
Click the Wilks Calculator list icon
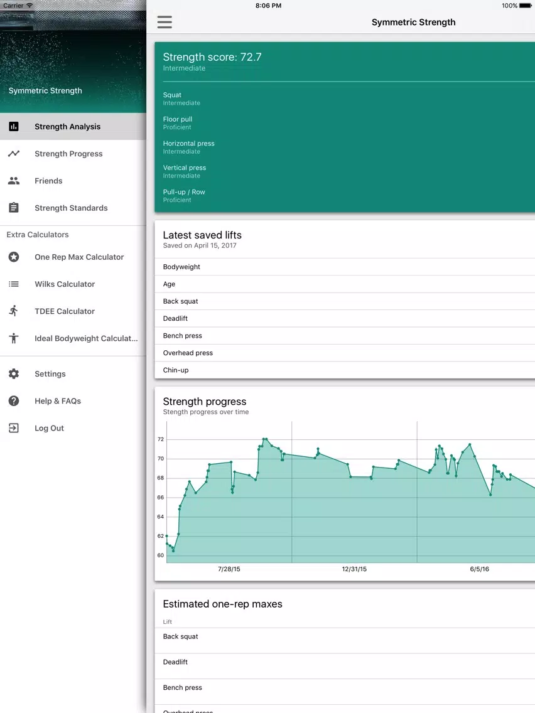(14, 284)
